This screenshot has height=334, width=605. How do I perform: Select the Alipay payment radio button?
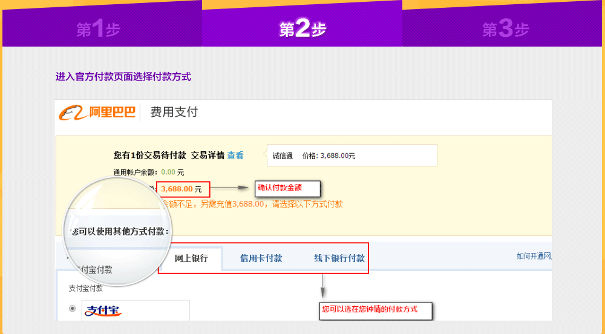pyautogui.click(x=73, y=309)
